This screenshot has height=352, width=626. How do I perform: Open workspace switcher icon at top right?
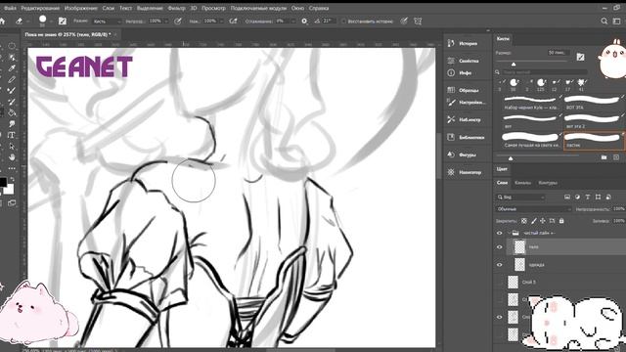pos(616,22)
